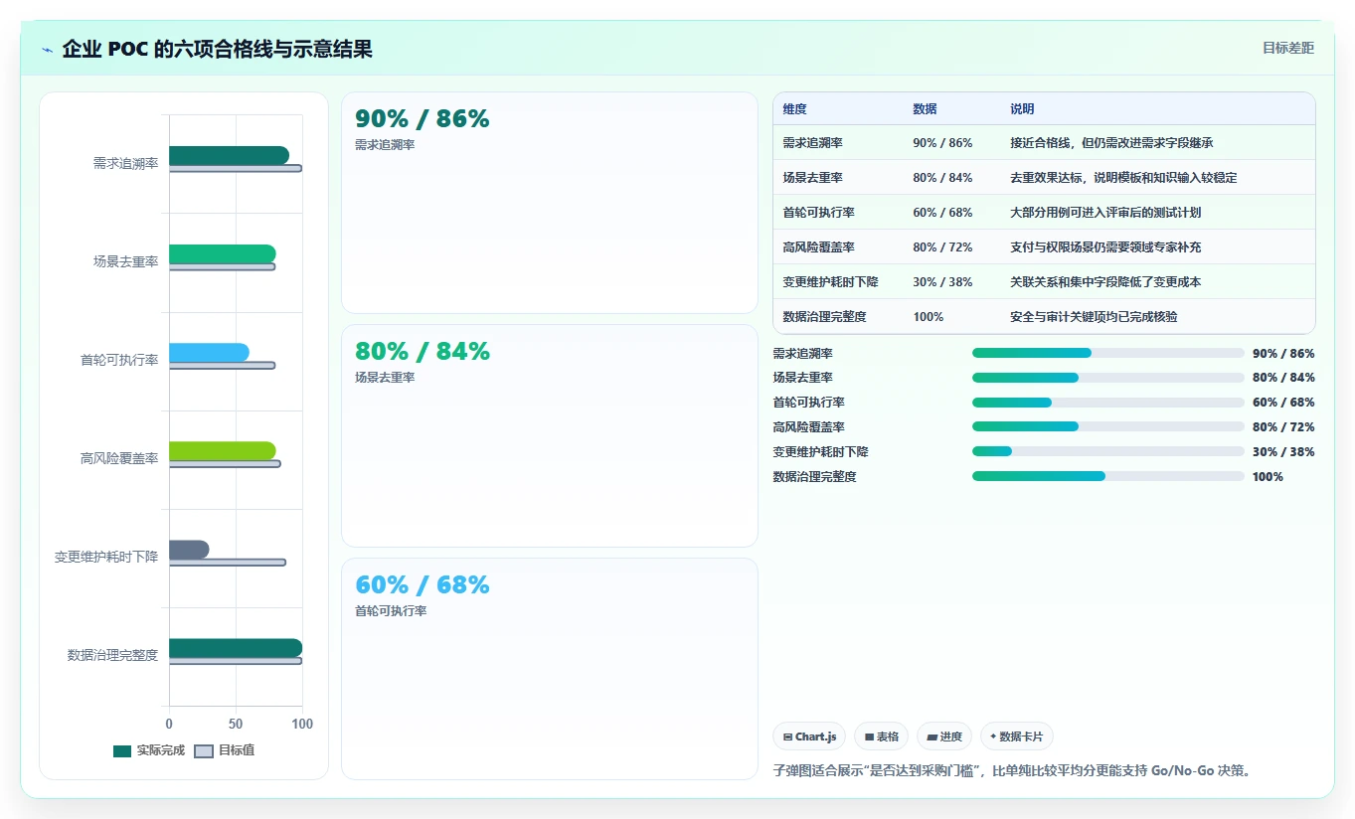Select the 表格 chip
This screenshot has height=819, width=1355.
click(x=881, y=737)
